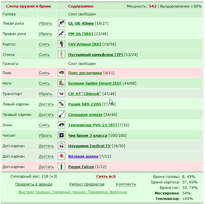Click the armor chip class 3 icon
The image size is (205, 204).
pos(62,135)
